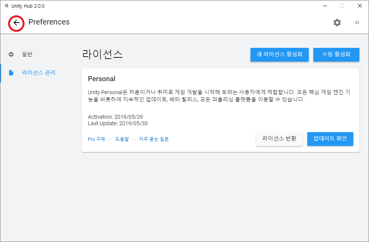Click the 수동 활성화 button
Image resolution: width=369 pixels, height=242 pixels.
tap(336, 54)
